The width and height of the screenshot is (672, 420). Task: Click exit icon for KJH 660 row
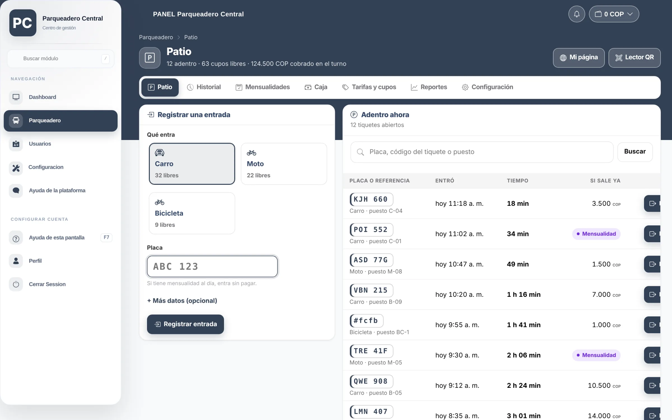(x=652, y=204)
